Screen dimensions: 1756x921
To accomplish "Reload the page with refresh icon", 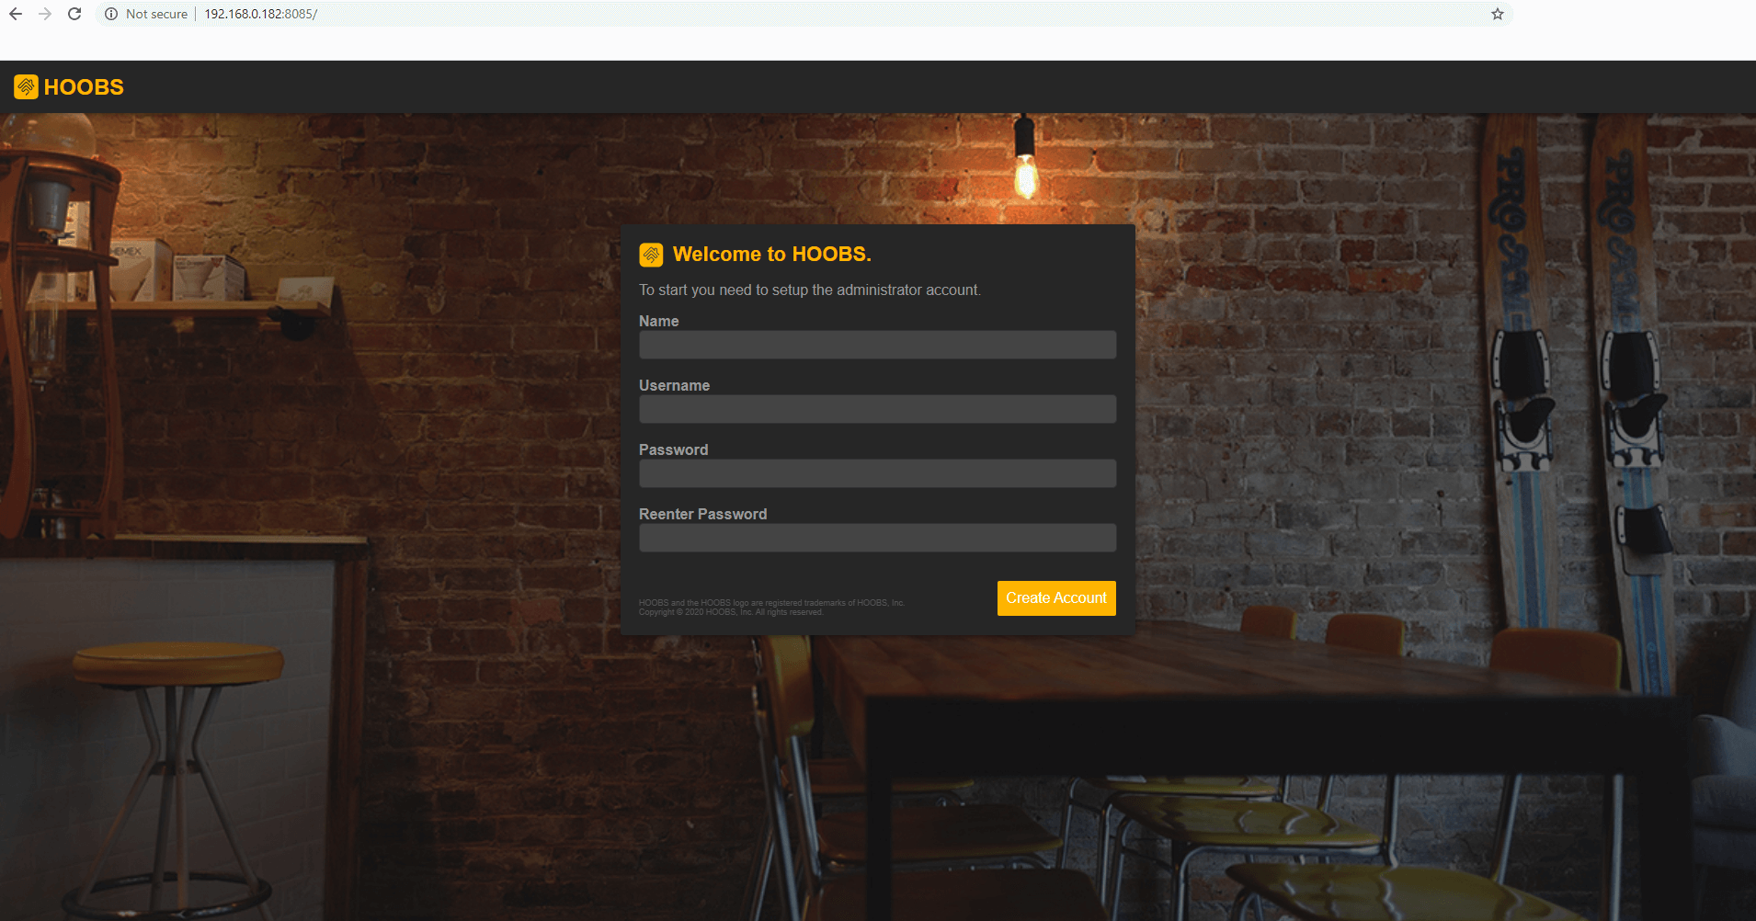I will point(74,14).
